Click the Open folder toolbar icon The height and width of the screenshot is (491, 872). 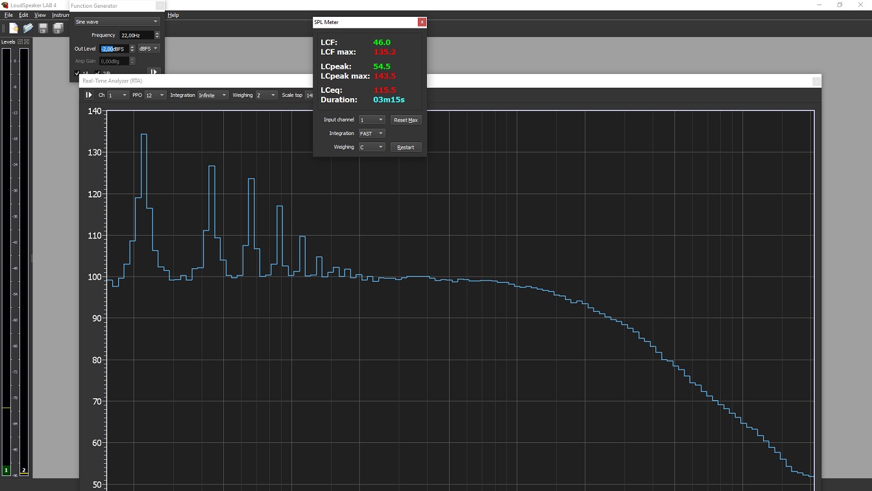28,29
